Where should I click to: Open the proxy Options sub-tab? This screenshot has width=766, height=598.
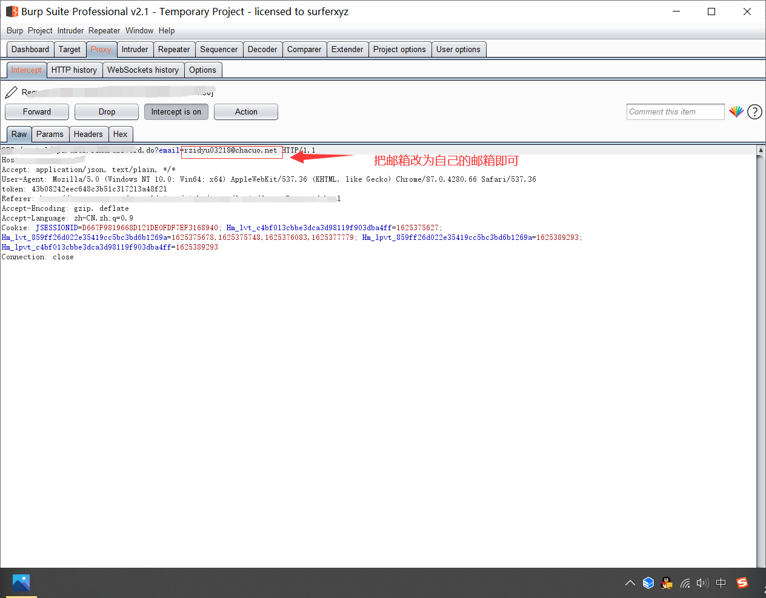[x=202, y=70]
